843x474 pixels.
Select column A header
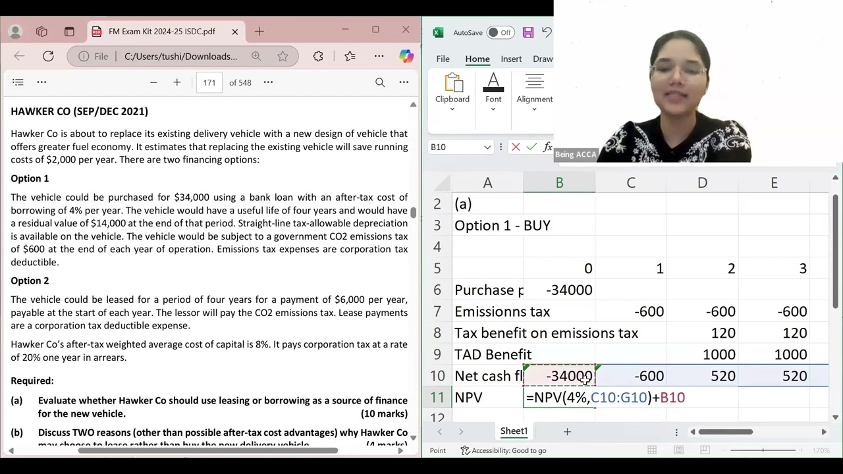487,183
